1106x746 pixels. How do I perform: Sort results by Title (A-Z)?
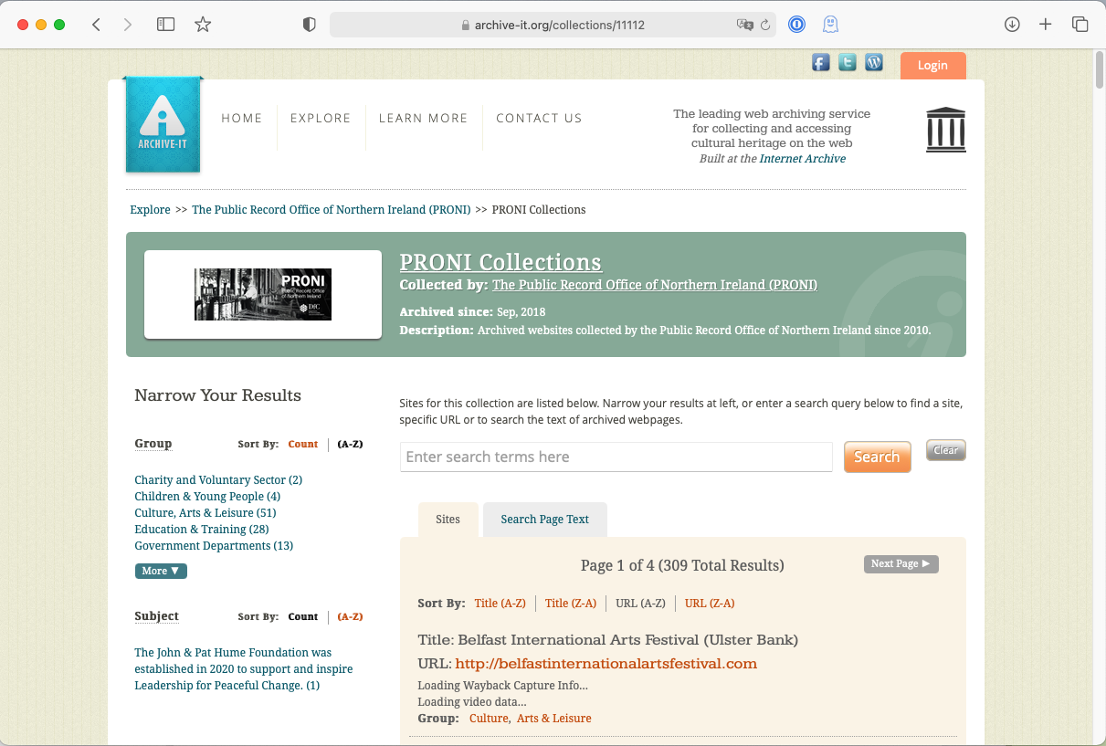pos(500,604)
